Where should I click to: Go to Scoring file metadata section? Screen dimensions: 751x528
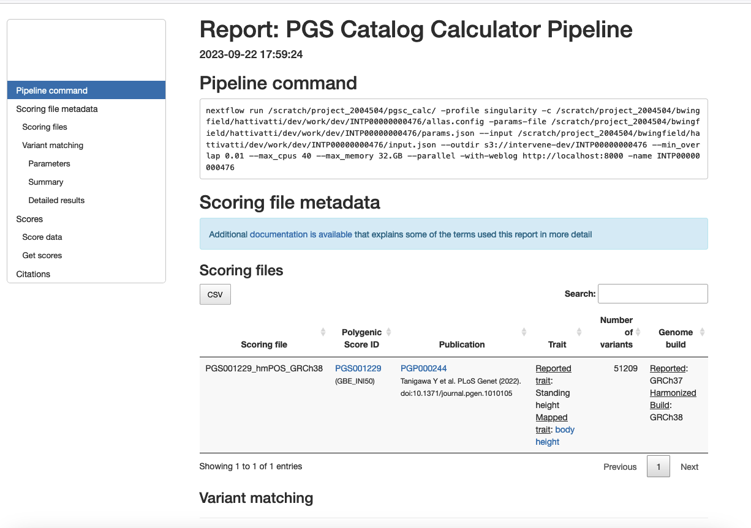57,109
